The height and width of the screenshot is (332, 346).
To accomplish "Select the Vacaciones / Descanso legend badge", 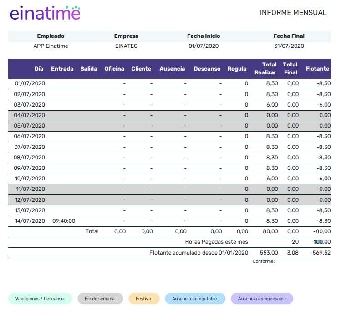I will tap(40, 299).
